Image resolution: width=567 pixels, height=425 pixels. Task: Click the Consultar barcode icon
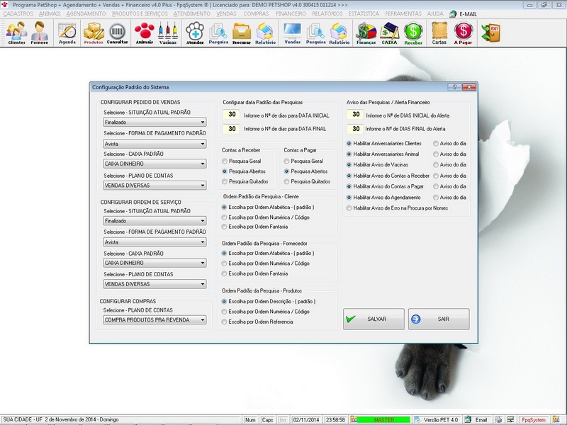pyautogui.click(x=117, y=33)
